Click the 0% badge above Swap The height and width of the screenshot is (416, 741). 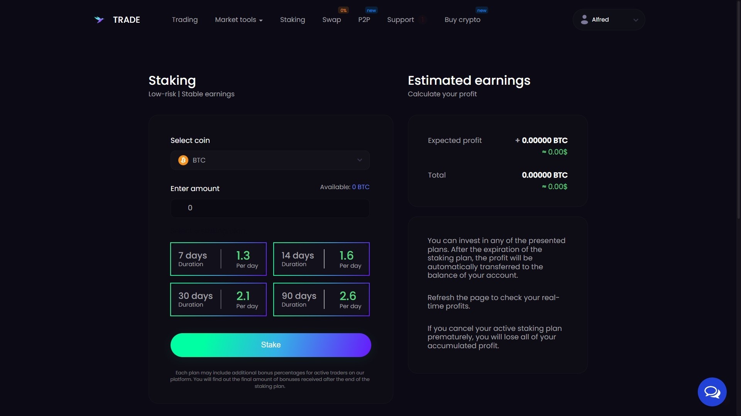click(x=343, y=10)
